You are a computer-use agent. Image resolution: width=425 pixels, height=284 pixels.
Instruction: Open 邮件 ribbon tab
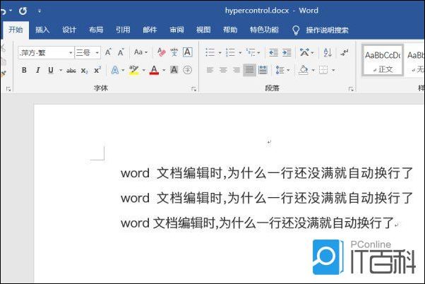[150, 30]
